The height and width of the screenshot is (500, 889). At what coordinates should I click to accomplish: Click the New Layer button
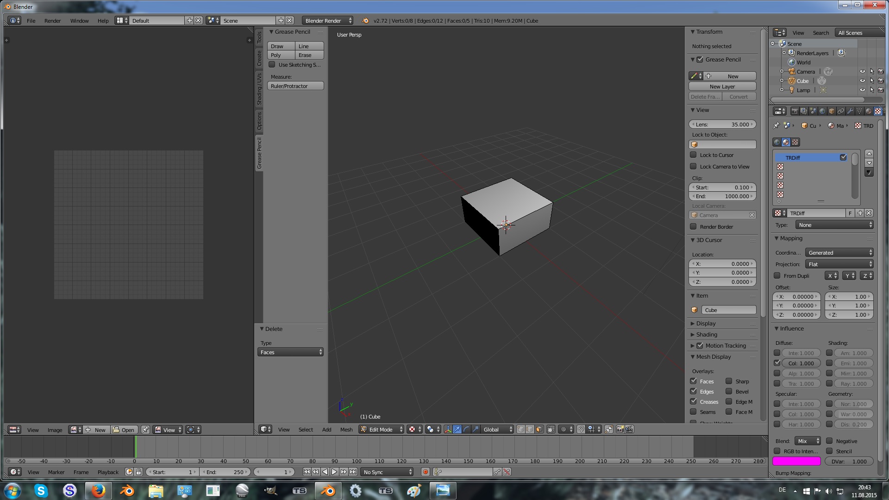(722, 87)
